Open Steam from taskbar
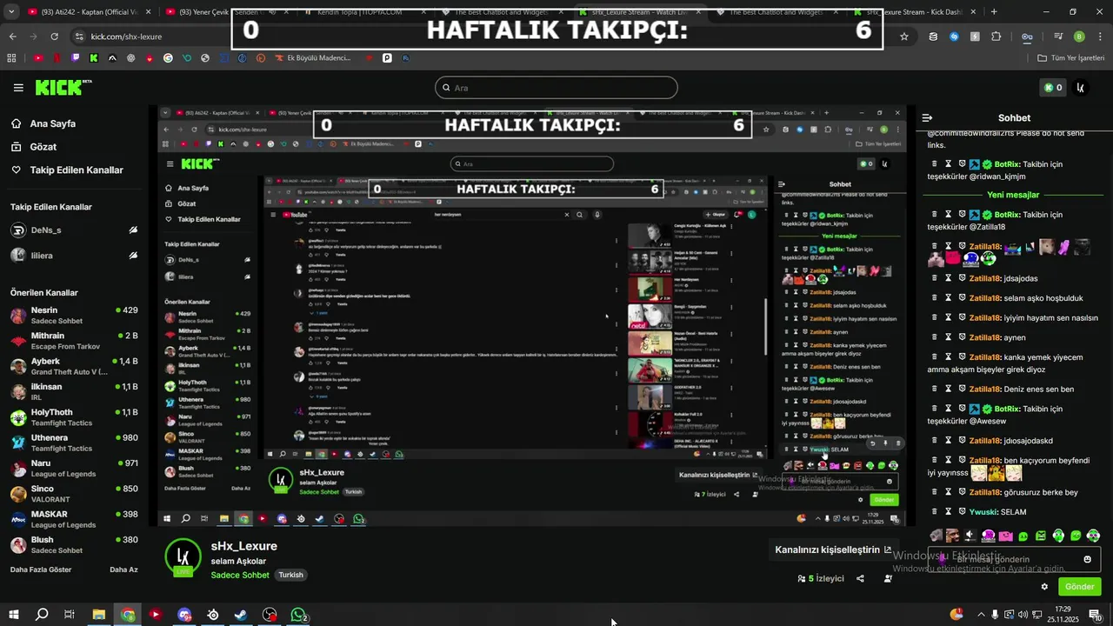 pyautogui.click(x=241, y=615)
